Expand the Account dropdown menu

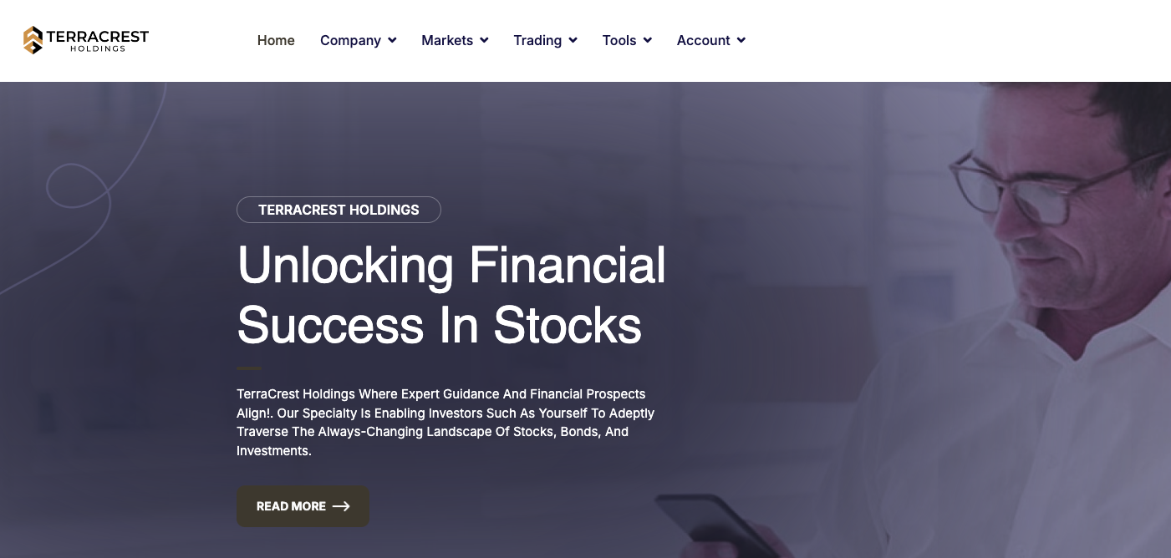[x=703, y=40]
